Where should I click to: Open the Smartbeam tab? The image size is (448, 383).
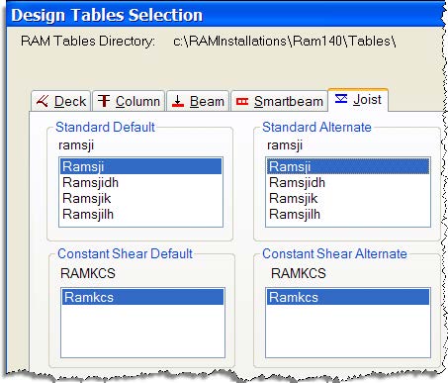click(x=279, y=101)
